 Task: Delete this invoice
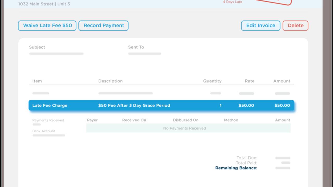pos(295,25)
